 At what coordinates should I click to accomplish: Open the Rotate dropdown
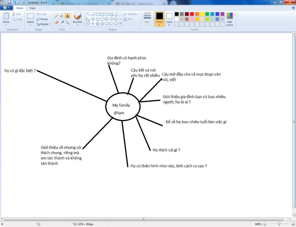(44, 24)
